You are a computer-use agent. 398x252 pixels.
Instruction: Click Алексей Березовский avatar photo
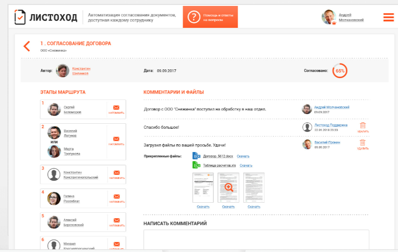[x=54, y=222]
